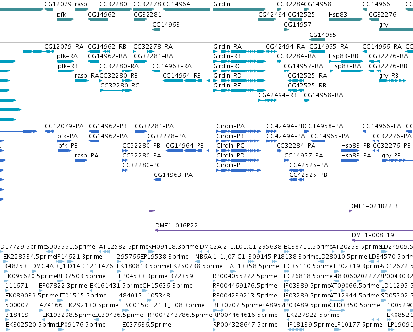Open the Girdin-PA protein label
Screen dimensions: 413x332
tap(231, 126)
